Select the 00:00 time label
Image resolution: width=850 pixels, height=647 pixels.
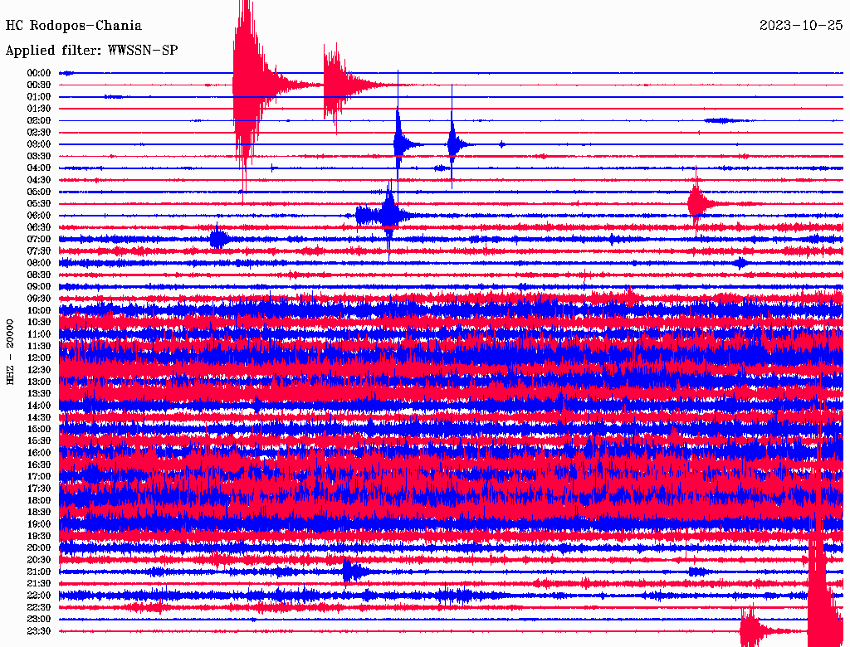click(x=39, y=73)
